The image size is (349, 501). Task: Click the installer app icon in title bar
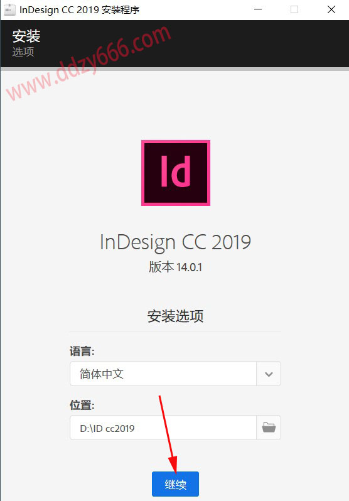[9, 9]
